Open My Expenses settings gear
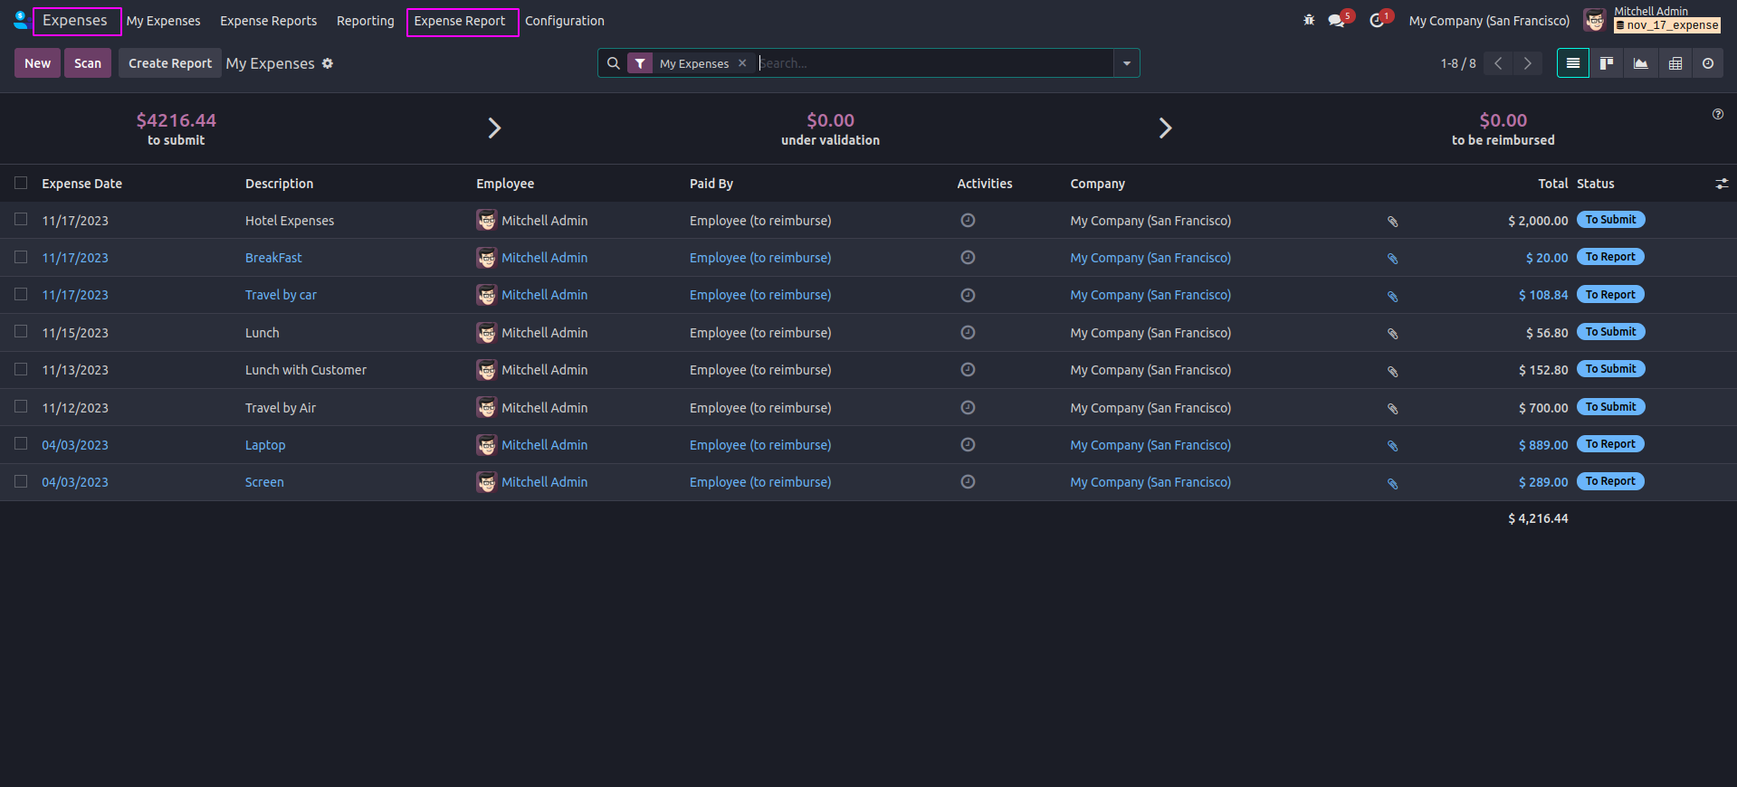 (x=328, y=63)
